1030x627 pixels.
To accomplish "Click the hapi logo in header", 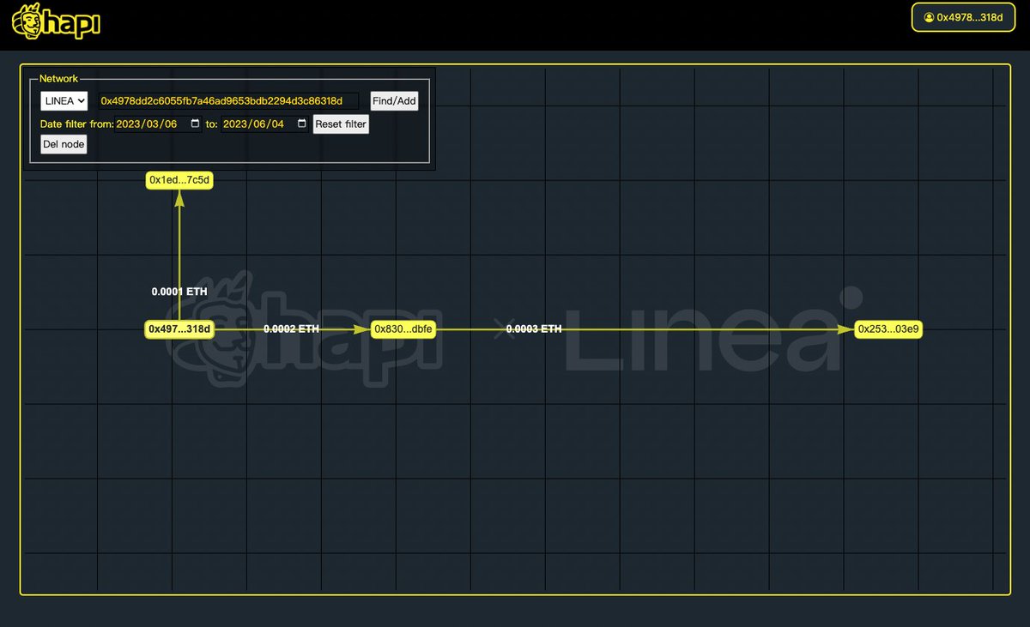I will tap(57, 21).
